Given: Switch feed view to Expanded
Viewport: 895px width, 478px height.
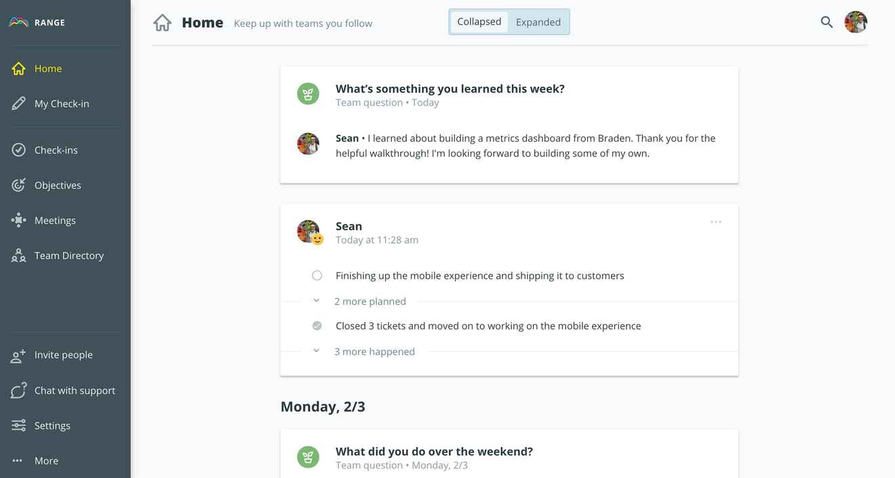Looking at the screenshot, I should pyautogui.click(x=538, y=22).
